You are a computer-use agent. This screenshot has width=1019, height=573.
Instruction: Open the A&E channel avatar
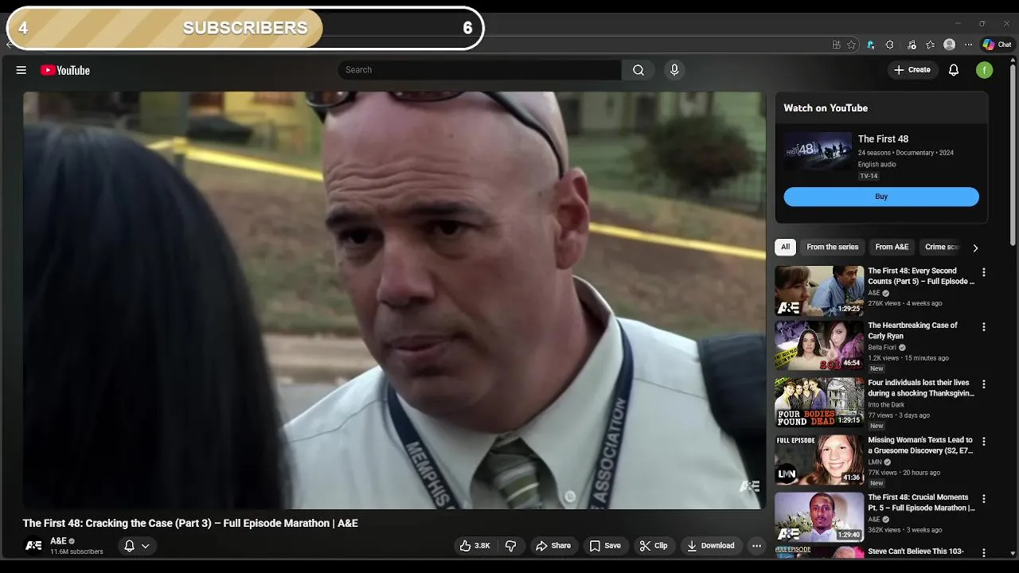pyautogui.click(x=33, y=546)
